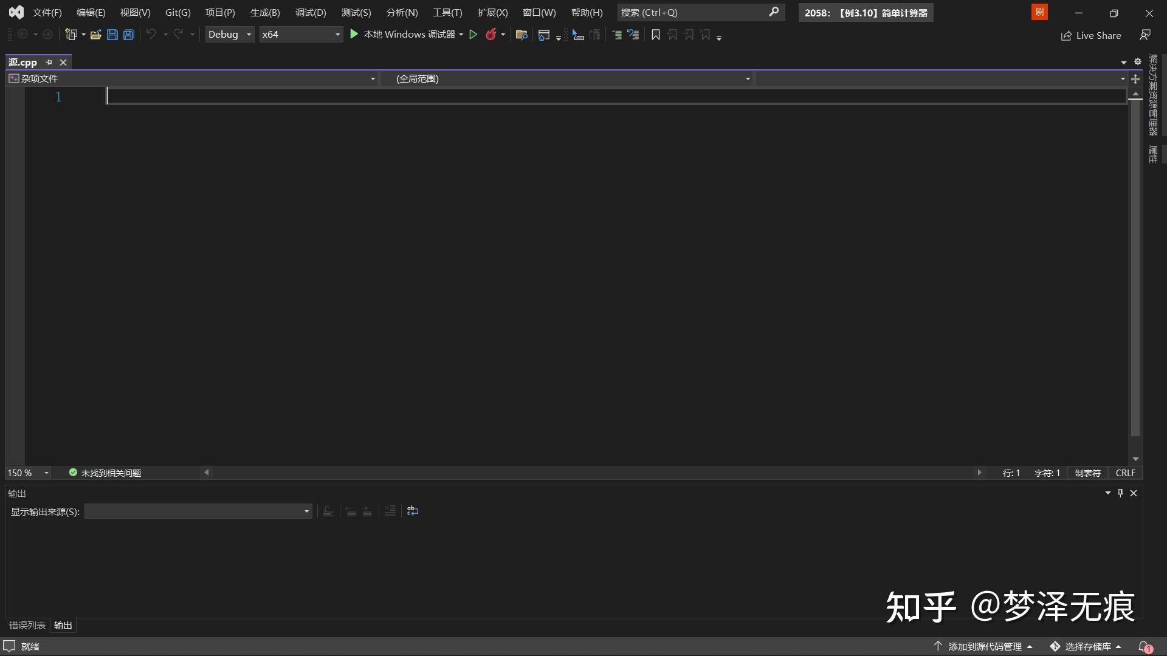Open the Git menu
Image resolution: width=1167 pixels, height=656 pixels.
click(x=178, y=12)
